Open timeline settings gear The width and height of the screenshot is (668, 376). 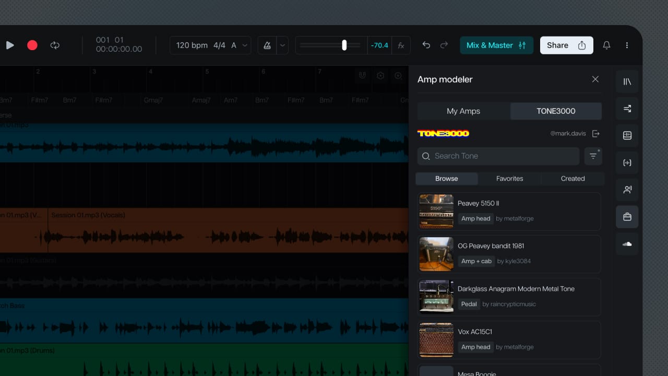point(380,76)
